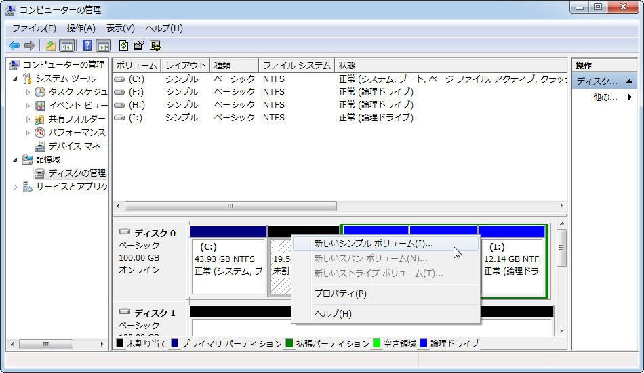Click the C: volume drive icon in list
Image resolution: width=644 pixels, height=373 pixels.
[119, 79]
